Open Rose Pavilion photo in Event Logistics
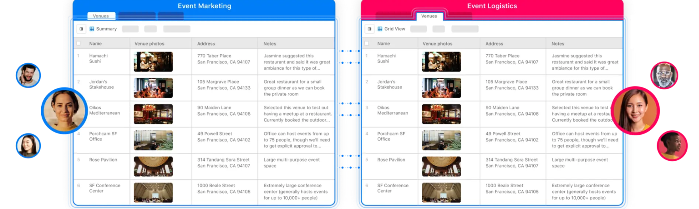 [x=441, y=166]
